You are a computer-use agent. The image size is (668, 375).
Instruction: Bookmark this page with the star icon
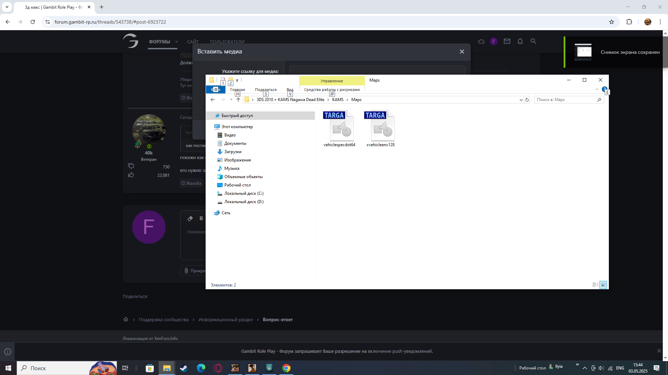[612, 22]
